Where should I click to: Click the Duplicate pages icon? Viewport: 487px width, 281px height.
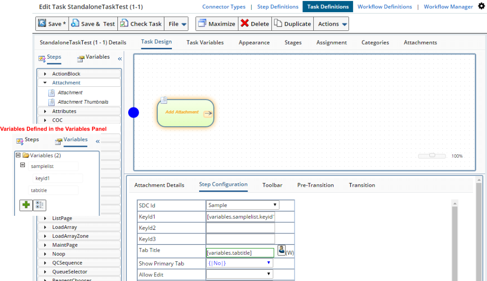click(x=278, y=23)
